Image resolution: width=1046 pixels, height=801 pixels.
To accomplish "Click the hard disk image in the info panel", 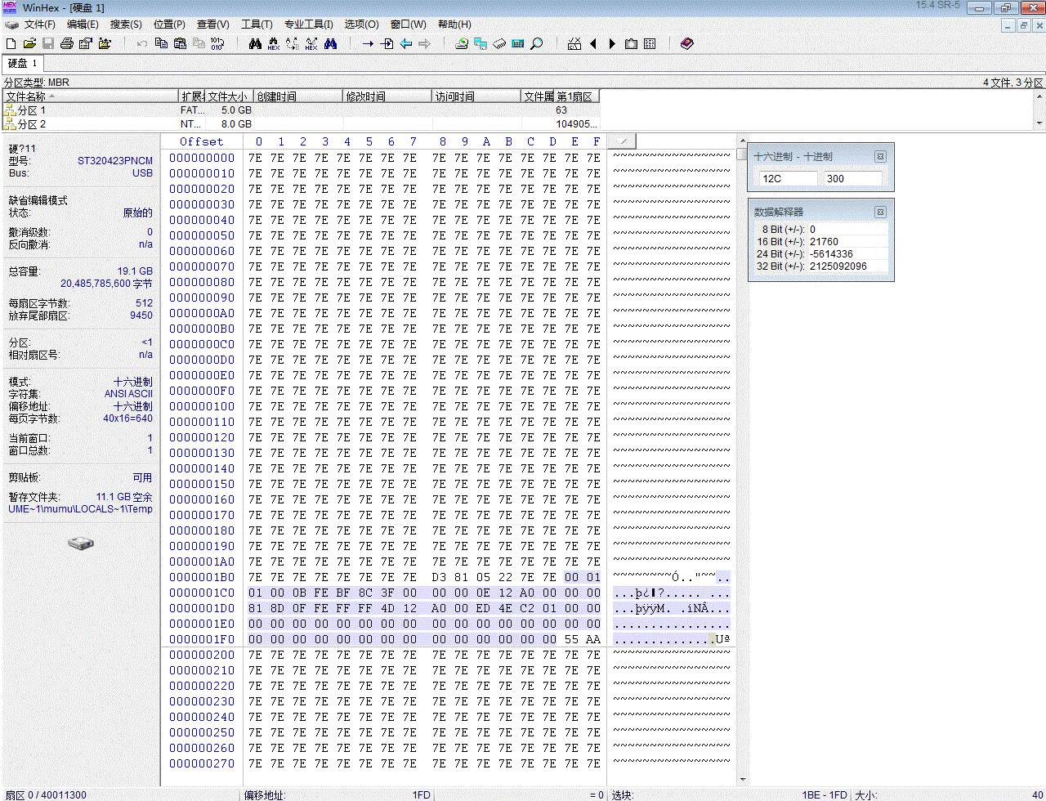I will (x=81, y=544).
